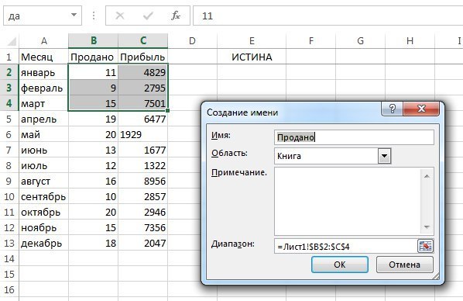
Task: Click the март cell
Action: click(43, 103)
